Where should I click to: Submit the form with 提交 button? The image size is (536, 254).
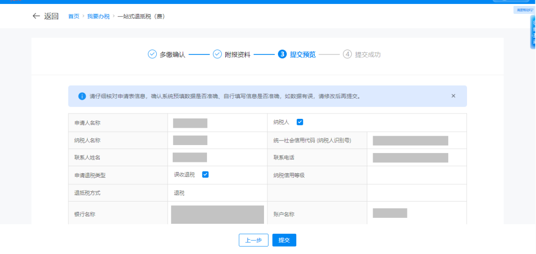(284, 240)
